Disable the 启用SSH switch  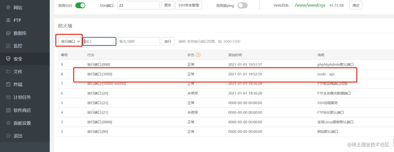click(80, 5)
